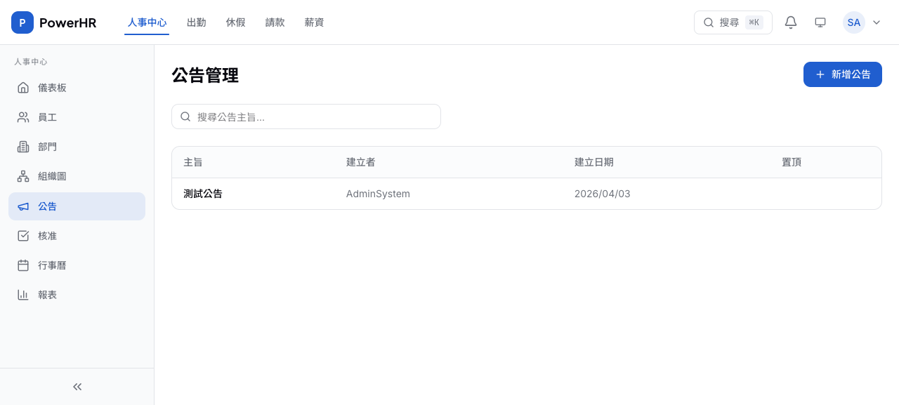
Task: Click the monitor icon in the top bar
Action: 820,22
